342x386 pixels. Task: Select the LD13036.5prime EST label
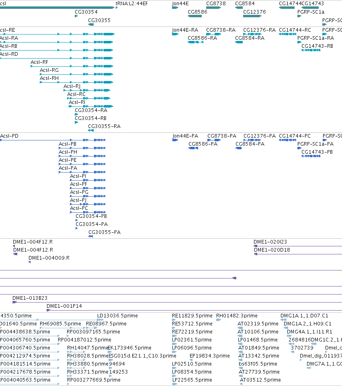(117, 316)
